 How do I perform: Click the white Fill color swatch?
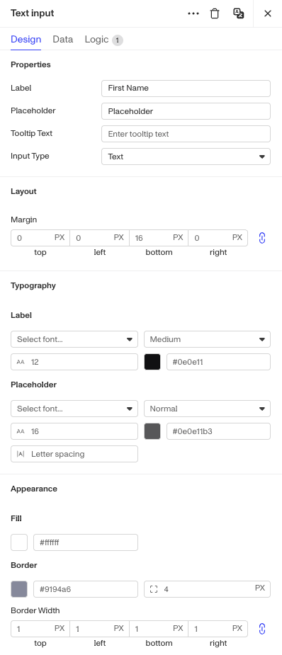(x=19, y=542)
